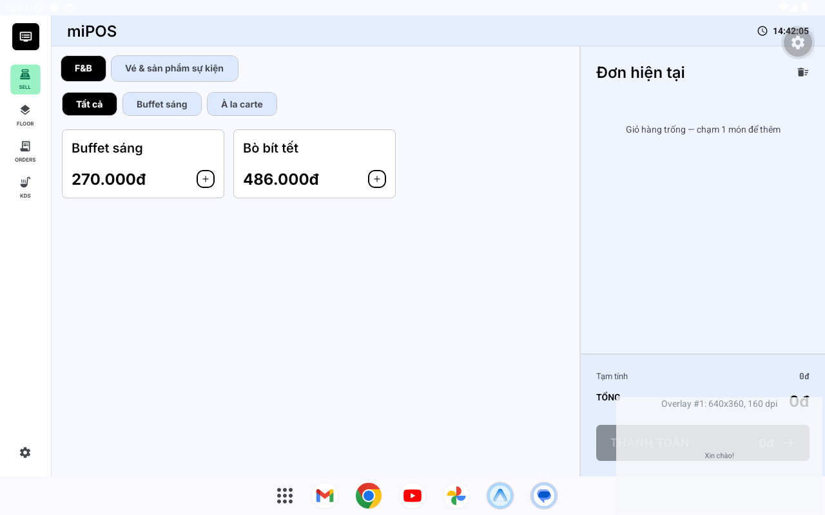Viewport: 825px width, 515px height.
Task: Go to the FLOOR view
Action: coord(25,115)
